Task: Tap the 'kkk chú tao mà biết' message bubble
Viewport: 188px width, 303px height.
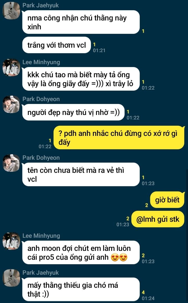Action: coord(81,79)
